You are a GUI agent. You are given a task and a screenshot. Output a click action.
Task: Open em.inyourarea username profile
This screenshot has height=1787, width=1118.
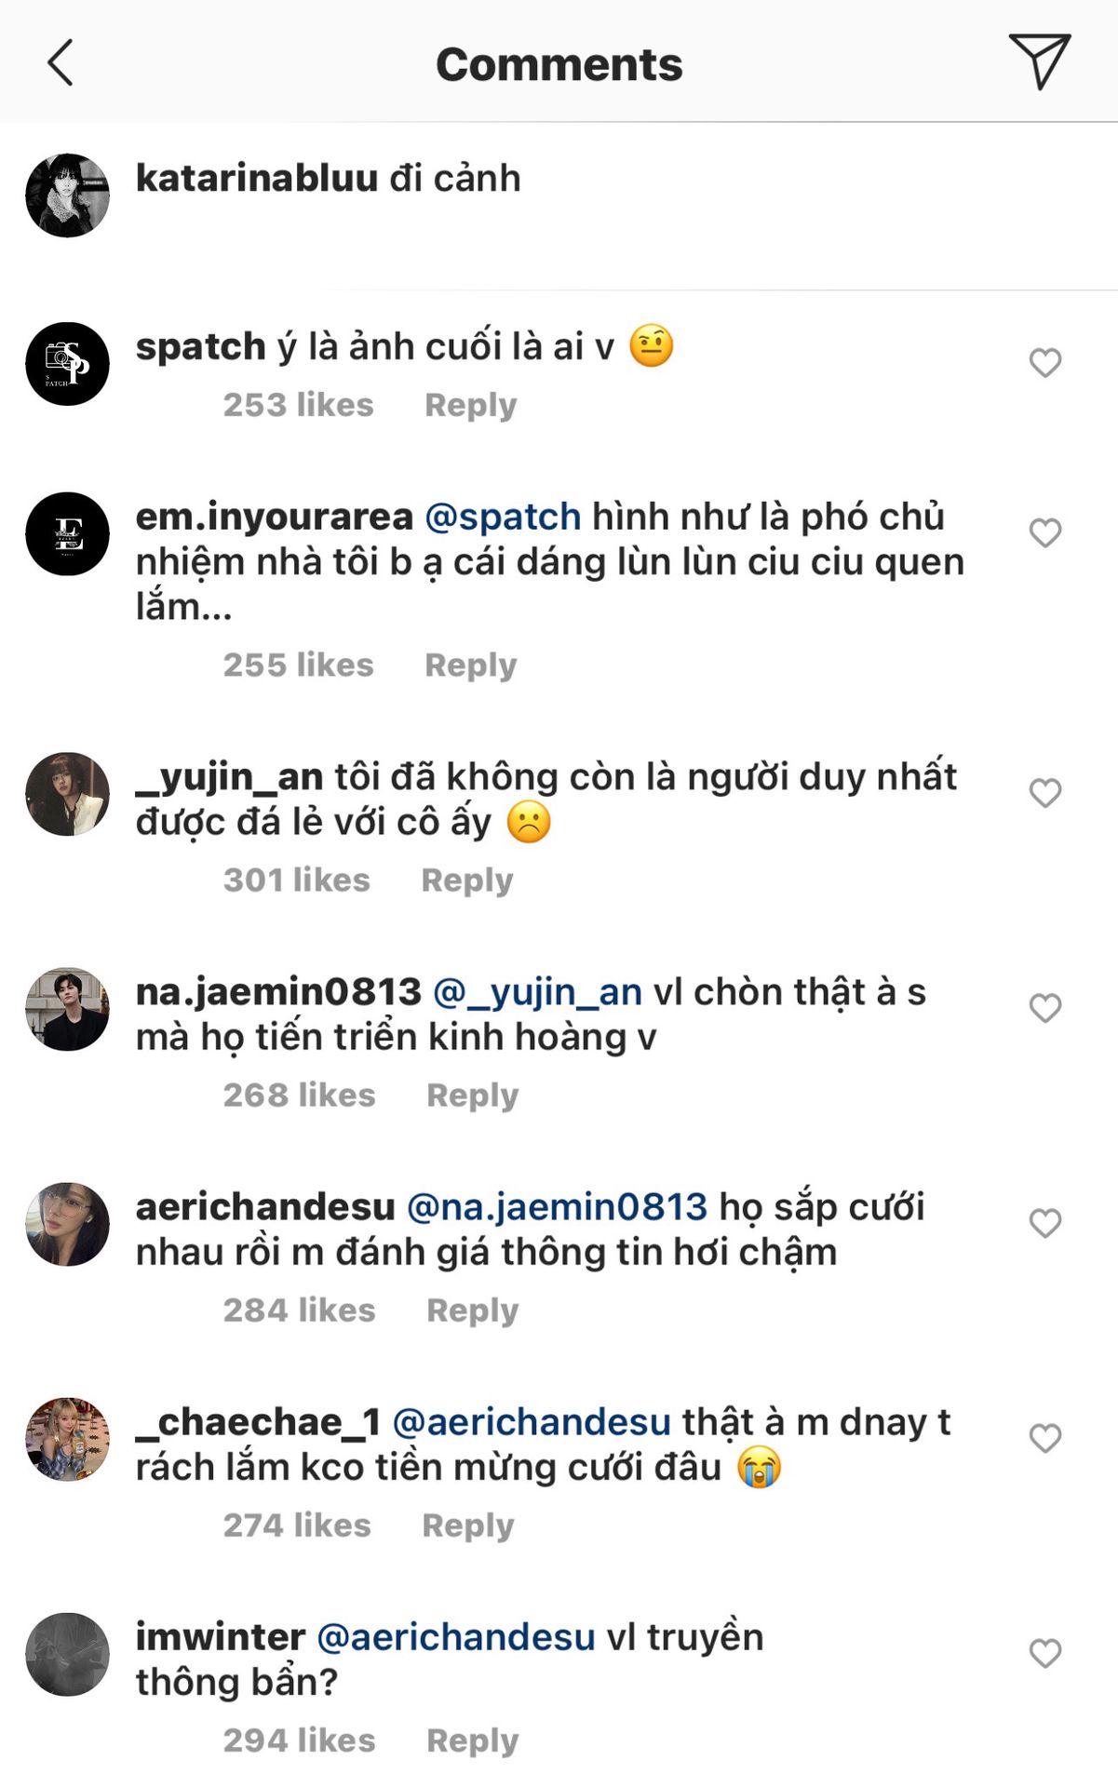click(274, 517)
